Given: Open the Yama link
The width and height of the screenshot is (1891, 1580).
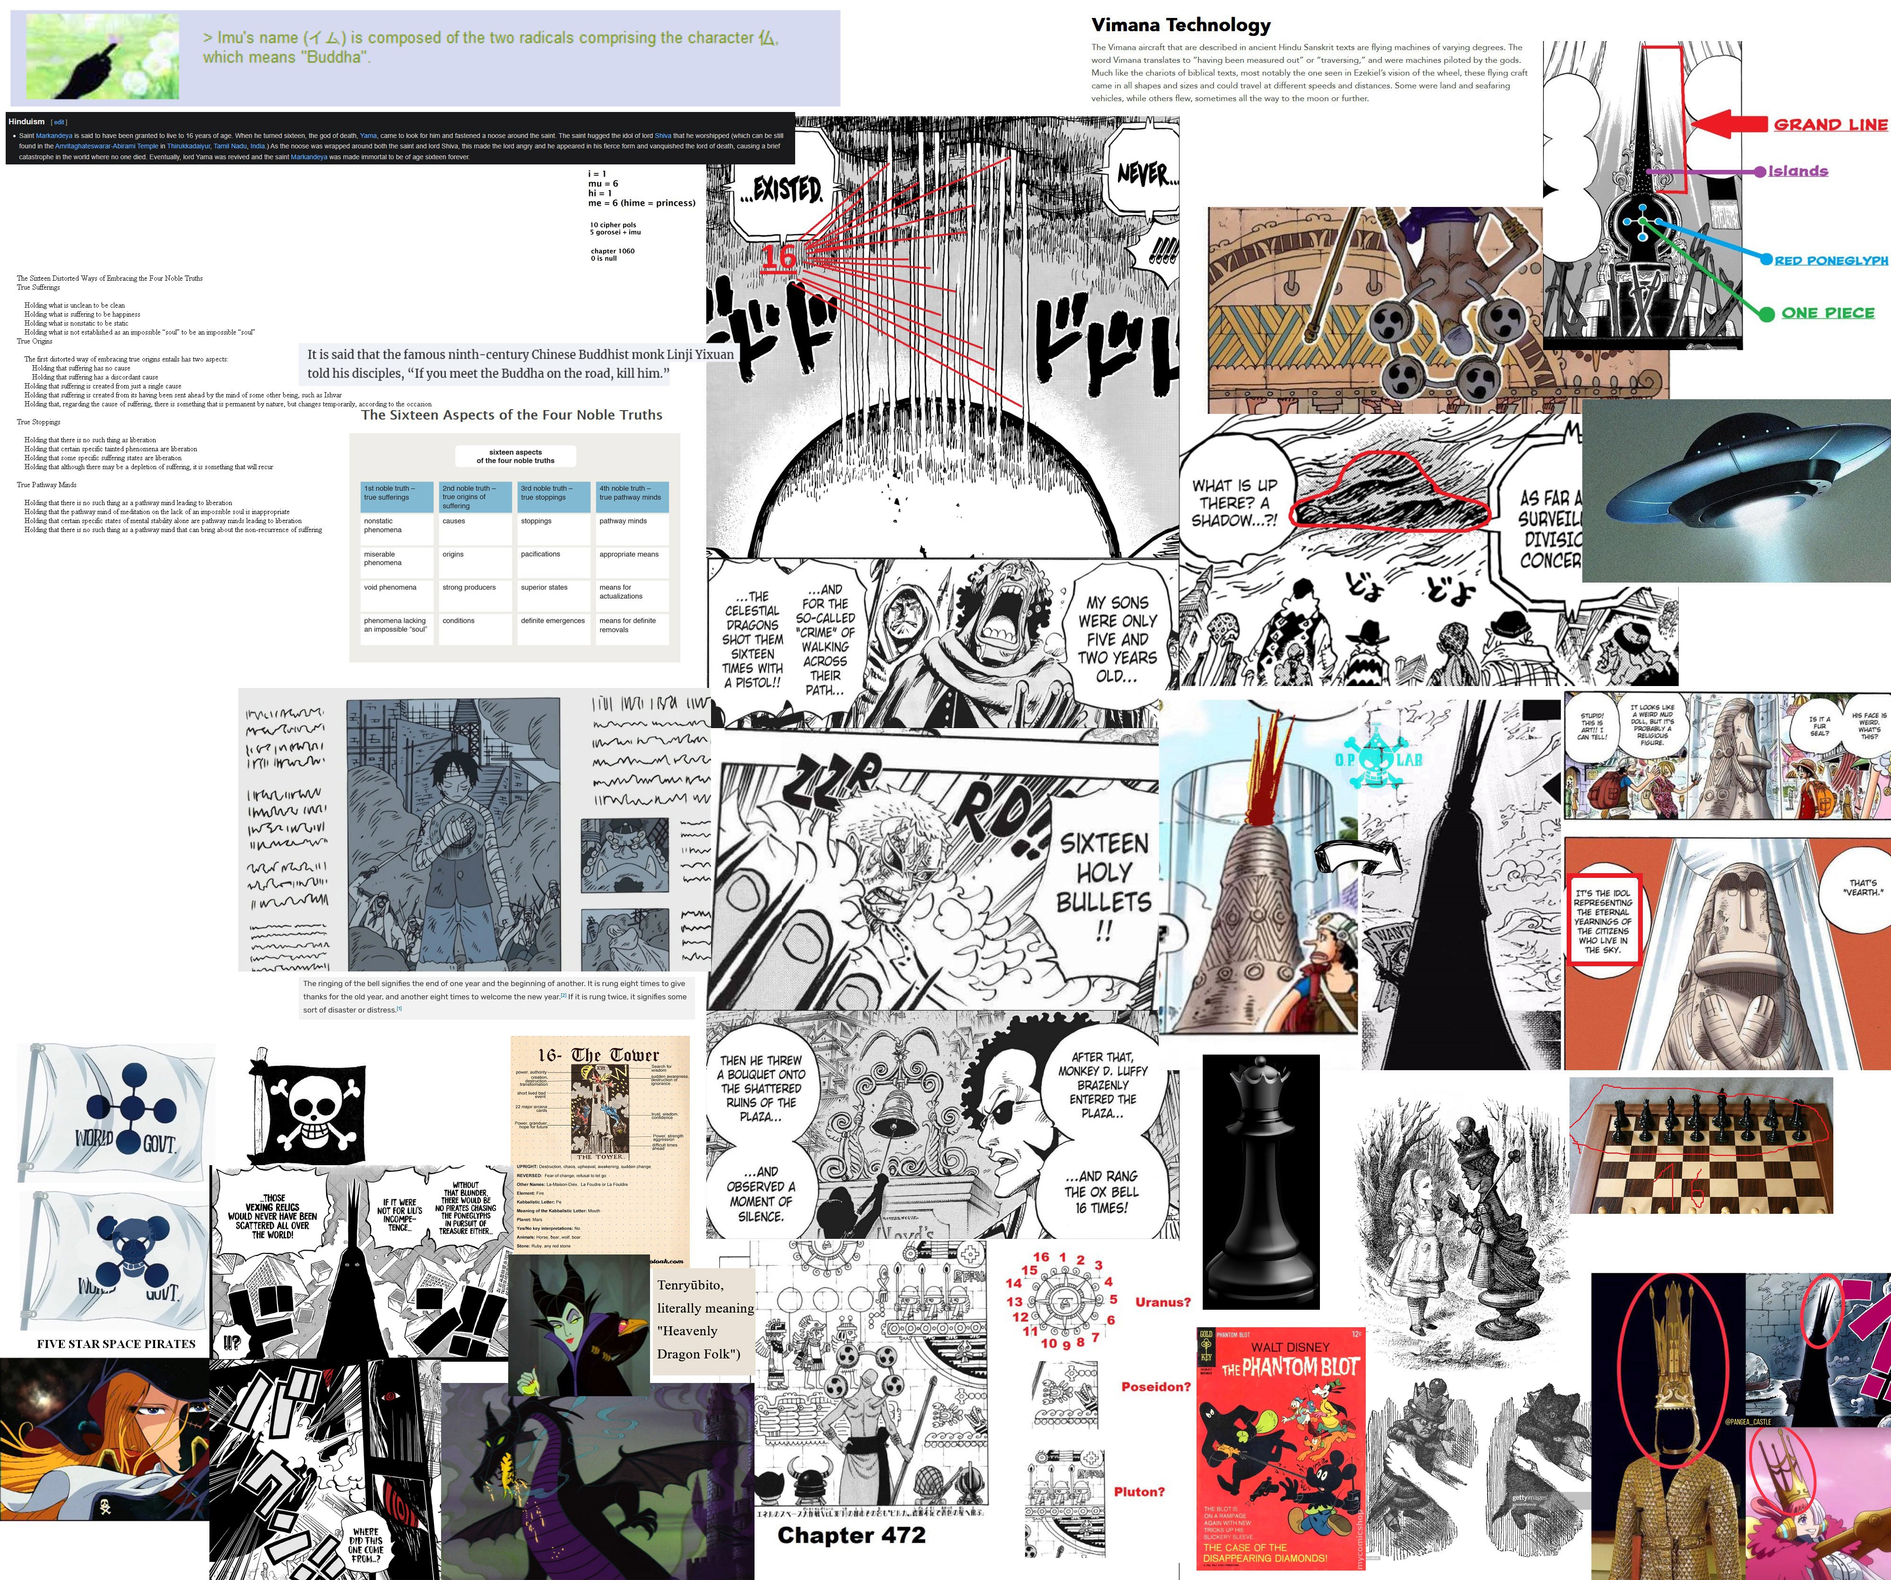Looking at the screenshot, I should (x=368, y=136).
